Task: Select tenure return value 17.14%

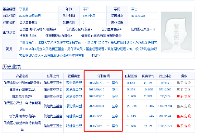Action: point(131,116)
